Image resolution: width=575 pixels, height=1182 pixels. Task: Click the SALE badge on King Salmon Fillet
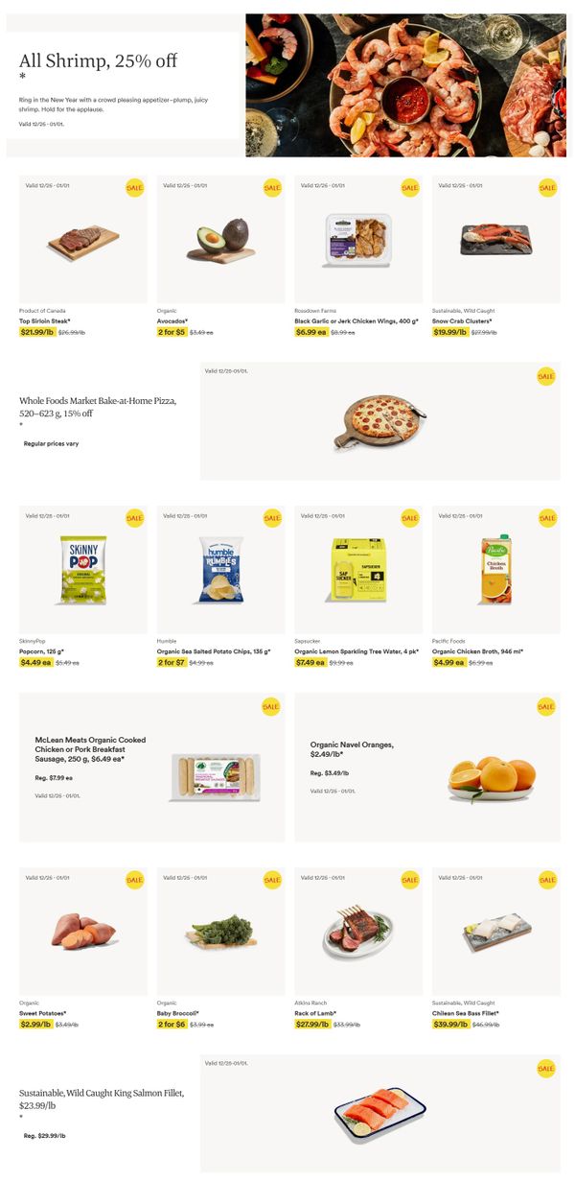(x=546, y=1068)
